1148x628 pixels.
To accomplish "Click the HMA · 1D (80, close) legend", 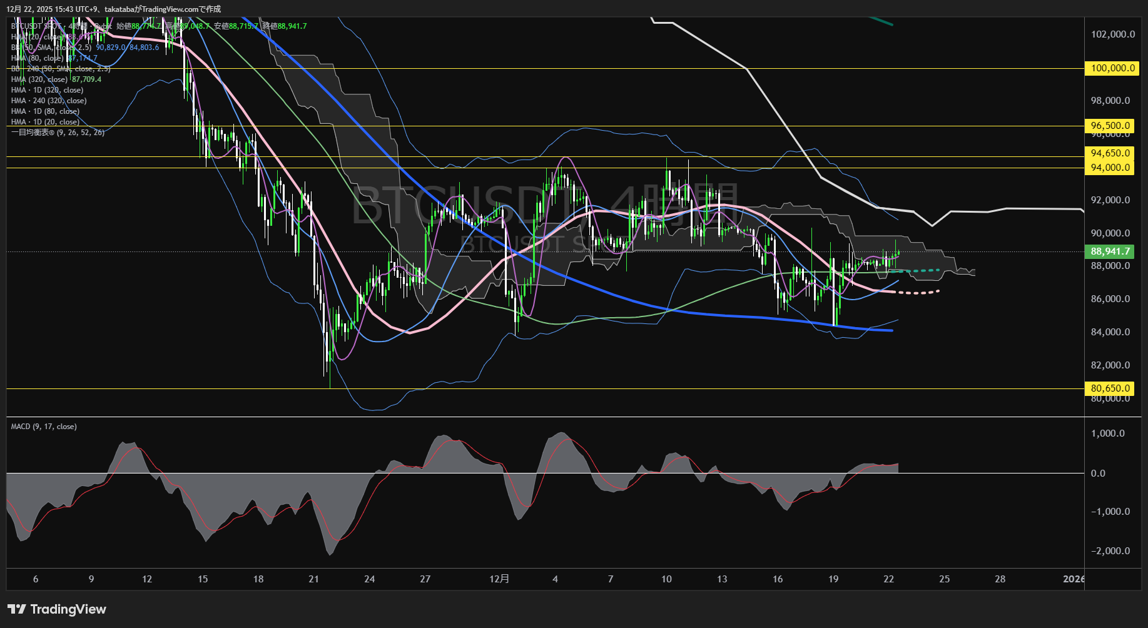I will pos(45,111).
